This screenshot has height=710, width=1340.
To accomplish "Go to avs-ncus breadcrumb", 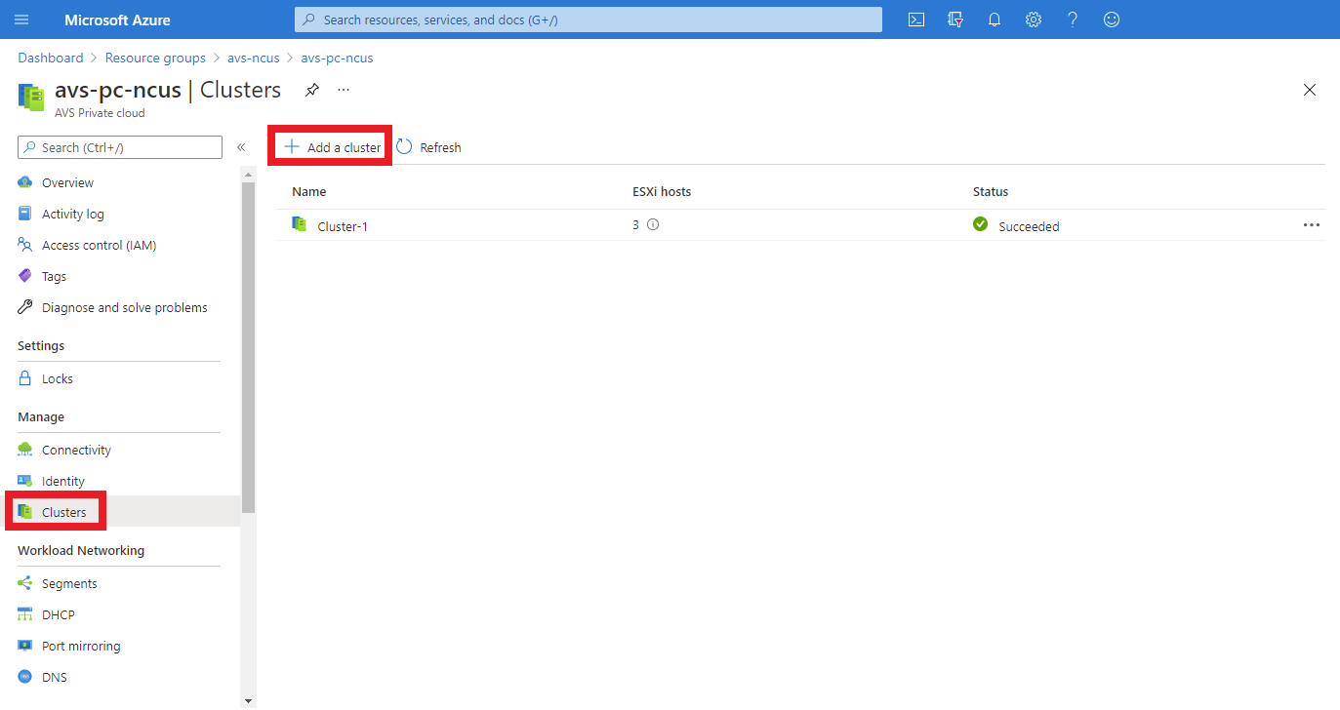I will point(254,58).
